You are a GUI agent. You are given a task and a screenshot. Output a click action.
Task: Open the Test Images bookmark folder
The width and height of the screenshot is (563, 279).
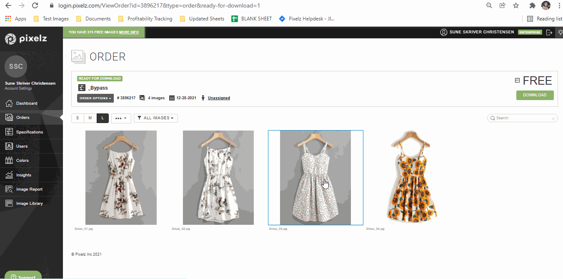pyautogui.click(x=51, y=19)
